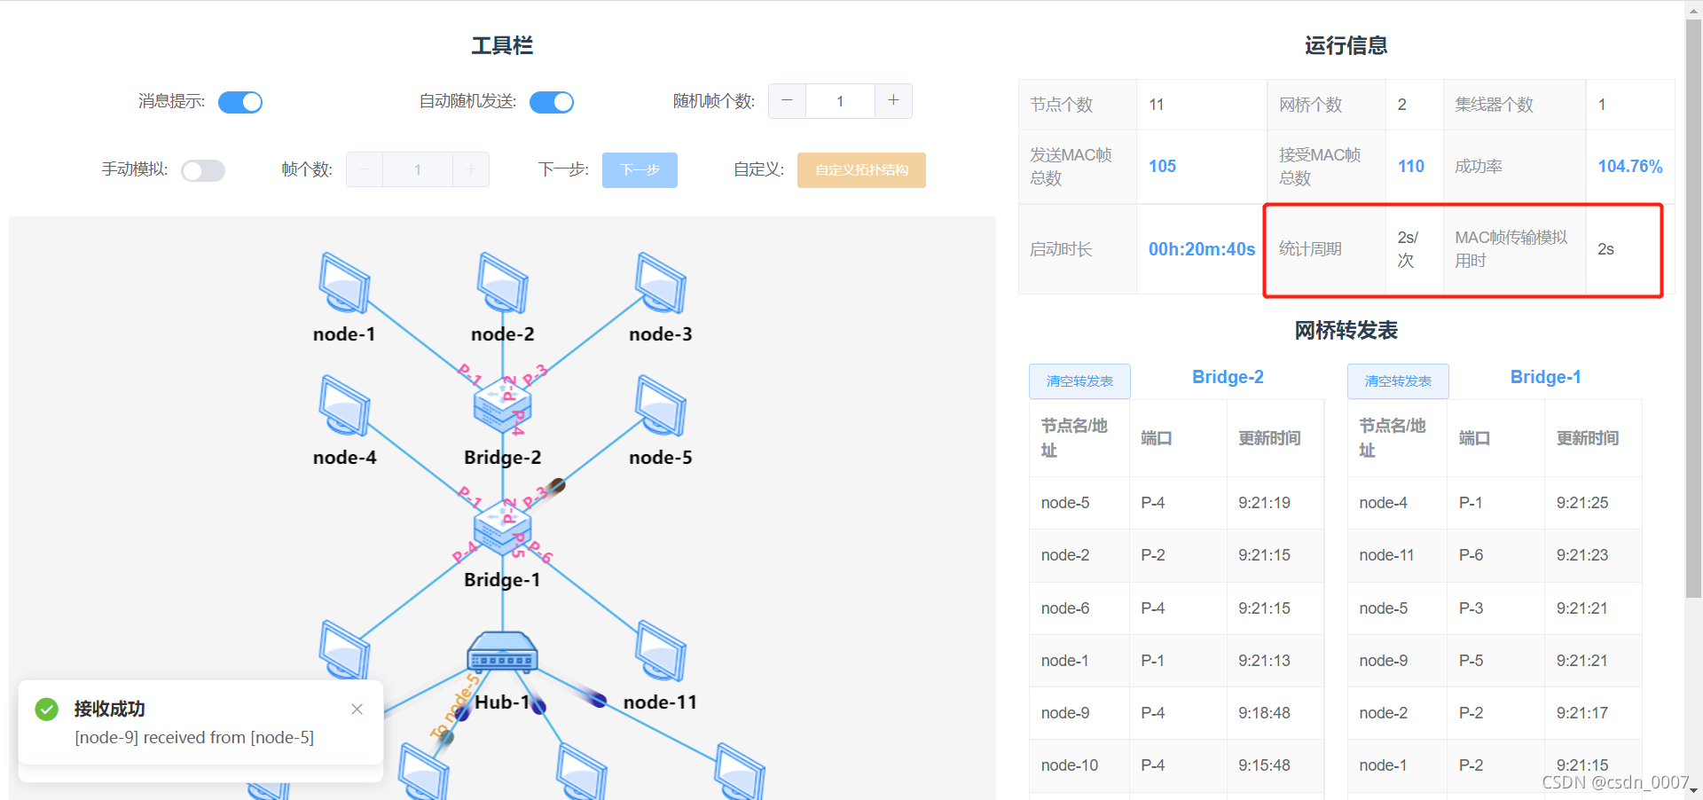The image size is (1703, 800).
Task: Click node-10 row in Bridge-2 table
Action: point(1176,765)
